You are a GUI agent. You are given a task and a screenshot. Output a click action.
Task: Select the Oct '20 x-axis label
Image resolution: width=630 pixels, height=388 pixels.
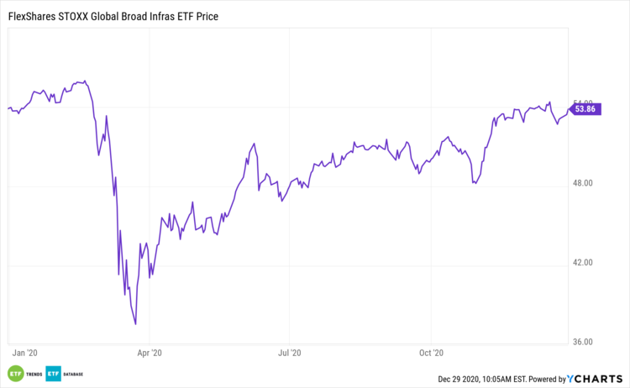[430, 353]
